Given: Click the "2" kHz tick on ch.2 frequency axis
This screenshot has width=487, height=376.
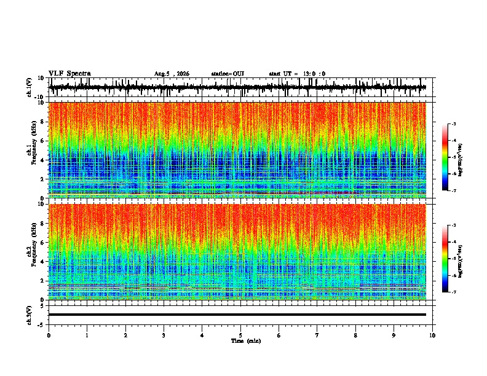Looking at the screenshot, I should click(42, 281).
